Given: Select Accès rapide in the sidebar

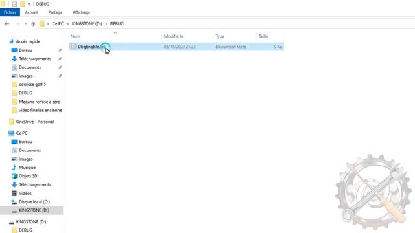Looking at the screenshot, I should coord(28,41).
